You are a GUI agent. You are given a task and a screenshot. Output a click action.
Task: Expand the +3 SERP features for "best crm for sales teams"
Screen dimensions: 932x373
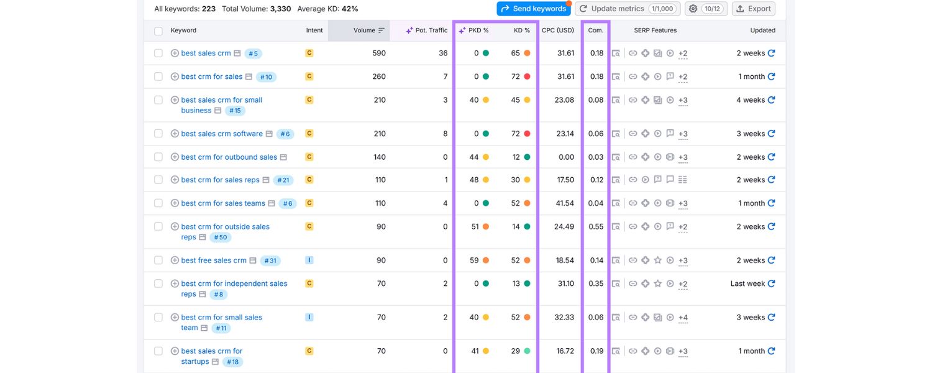[683, 203]
